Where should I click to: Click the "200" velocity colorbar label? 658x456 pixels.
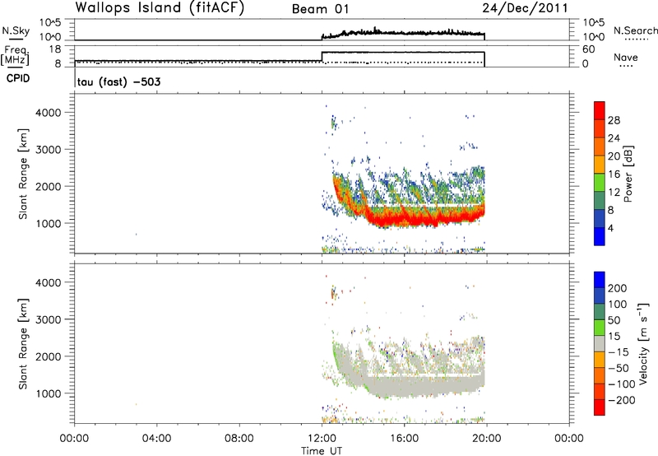coord(618,288)
